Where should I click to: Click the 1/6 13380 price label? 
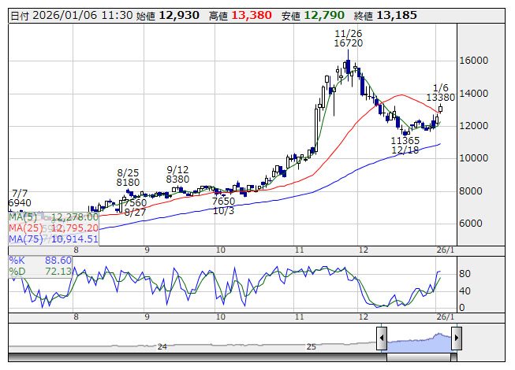[x=440, y=93]
